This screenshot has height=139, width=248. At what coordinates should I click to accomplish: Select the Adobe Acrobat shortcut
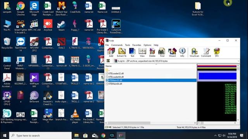tap(7, 80)
